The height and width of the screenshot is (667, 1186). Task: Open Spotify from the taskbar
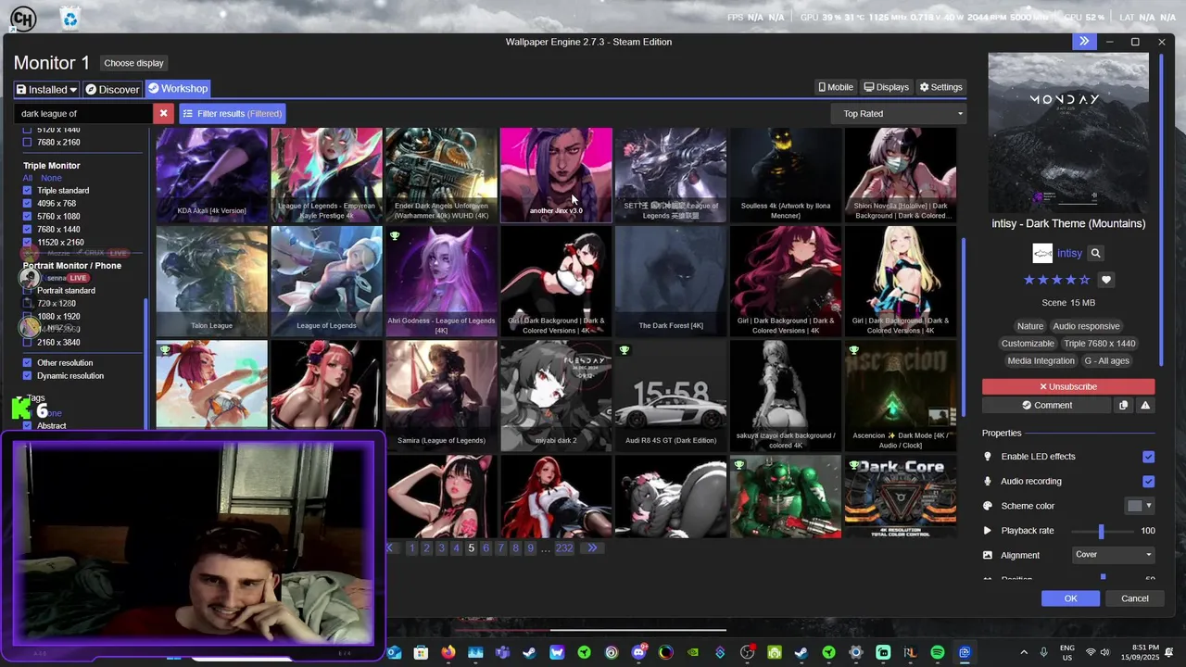pos(937,652)
